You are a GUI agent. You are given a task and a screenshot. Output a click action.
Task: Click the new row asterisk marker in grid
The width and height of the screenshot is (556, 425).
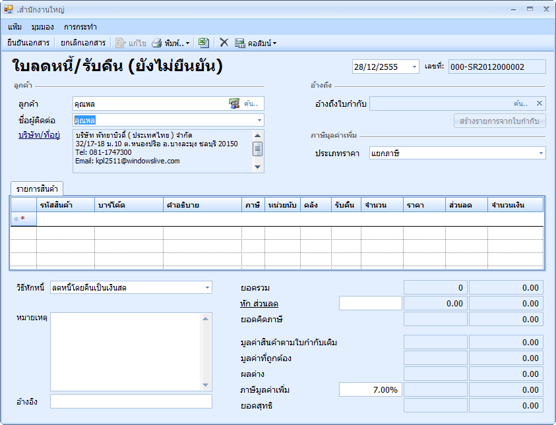pyautogui.click(x=22, y=219)
